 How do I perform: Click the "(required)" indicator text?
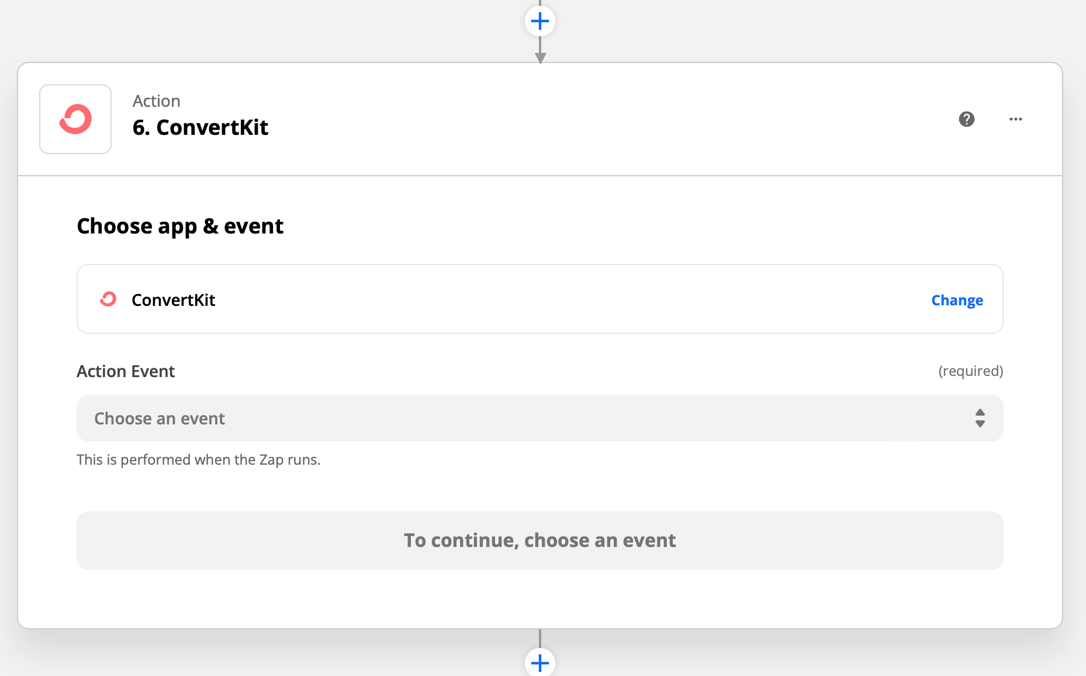(970, 371)
